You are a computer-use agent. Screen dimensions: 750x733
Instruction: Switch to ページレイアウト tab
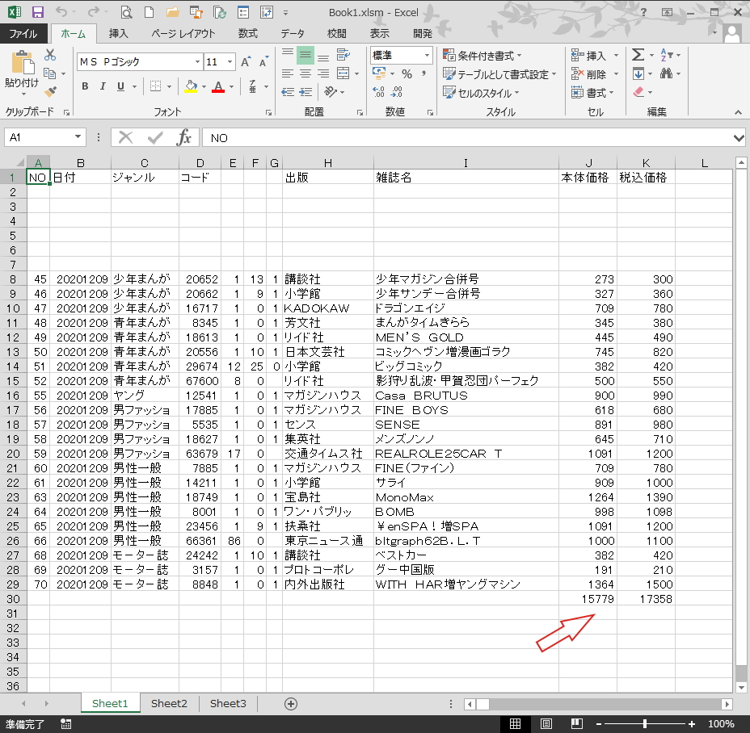pyautogui.click(x=183, y=33)
